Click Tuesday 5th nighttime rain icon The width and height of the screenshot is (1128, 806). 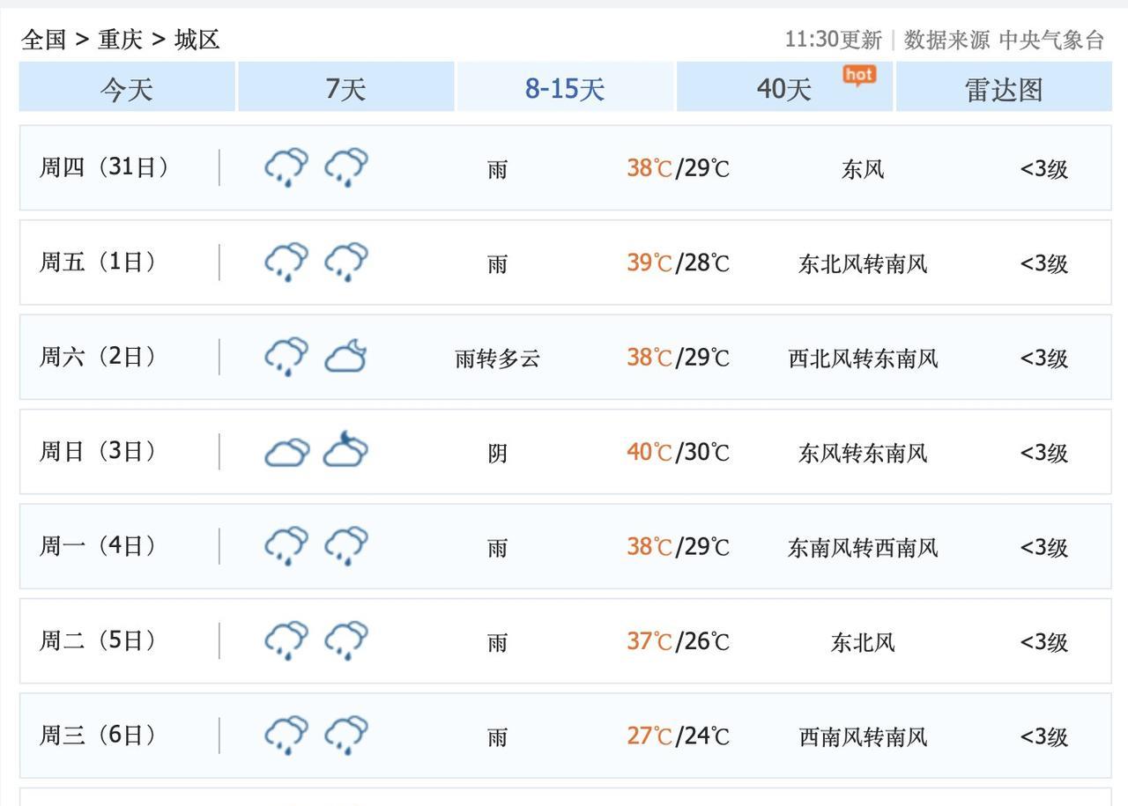point(346,640)
